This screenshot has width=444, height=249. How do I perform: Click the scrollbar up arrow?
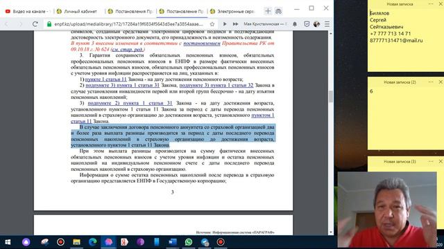click(330, 34)
